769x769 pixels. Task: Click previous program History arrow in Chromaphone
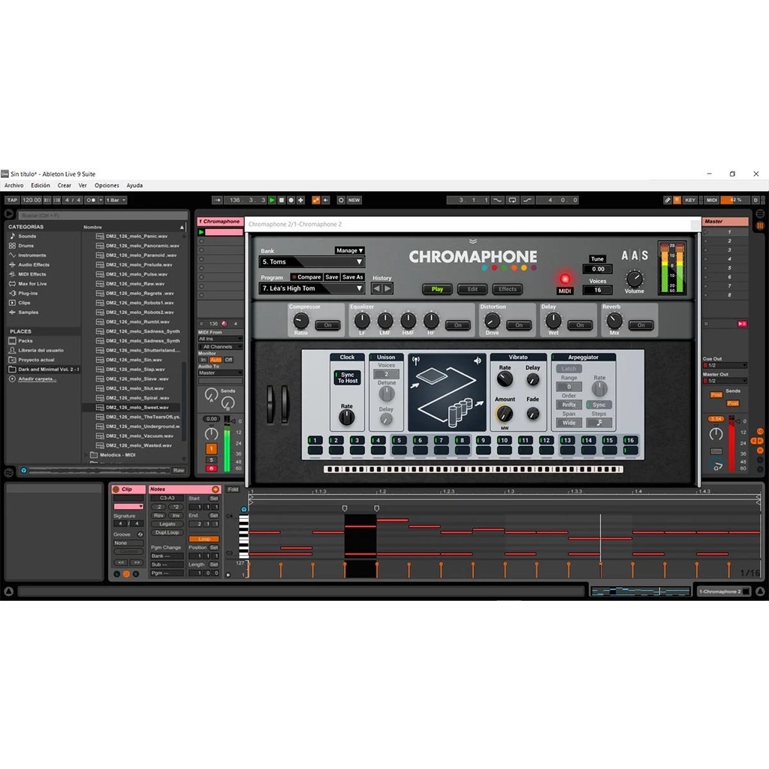click(377, 289)
